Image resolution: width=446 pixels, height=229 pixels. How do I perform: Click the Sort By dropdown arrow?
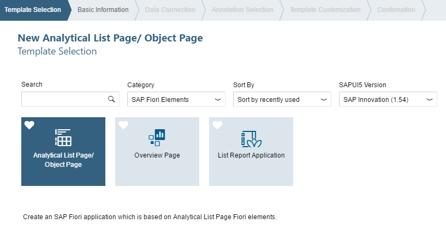coord(323,99)
